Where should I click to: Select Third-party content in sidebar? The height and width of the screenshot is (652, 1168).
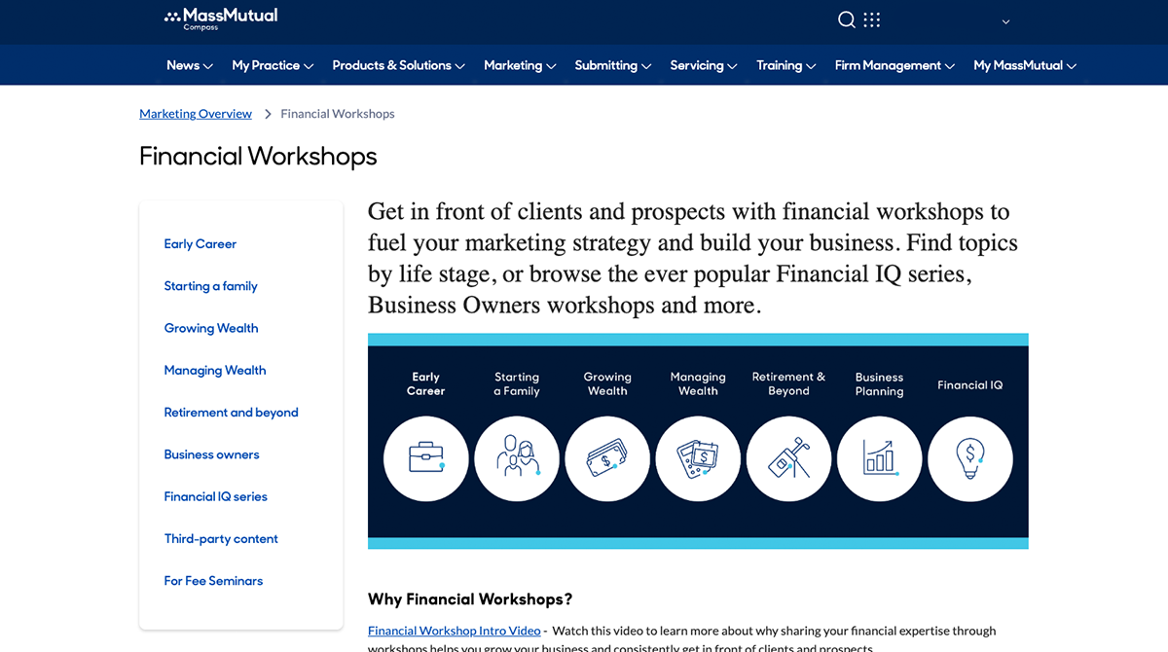click(x=221, y=538)
